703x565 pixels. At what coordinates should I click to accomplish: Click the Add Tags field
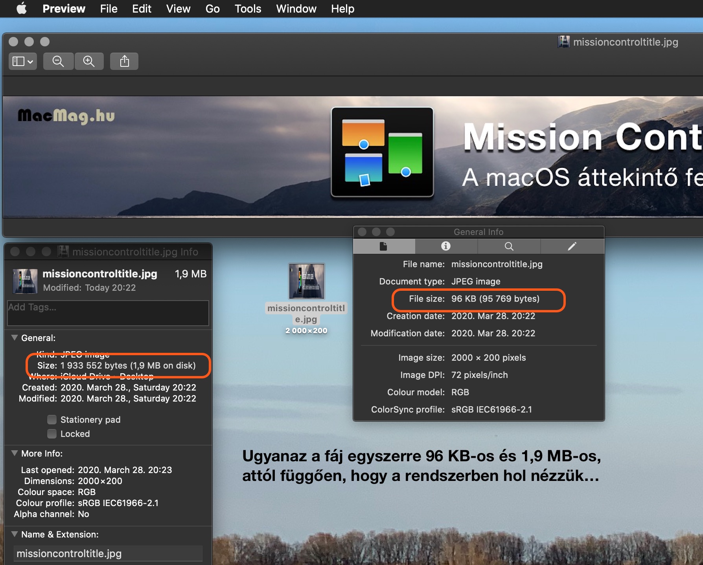pyautogui.click(x=108, y=313)
